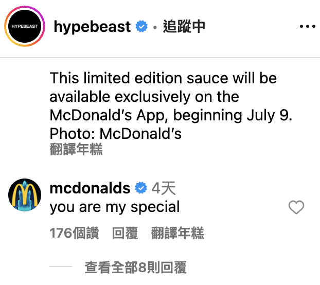Viewport: 320px width, 285px height.
Task: Click the hypebeast username link
Action: 92,27
